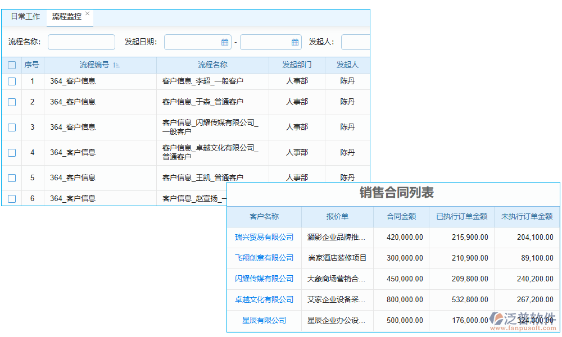The width and height of the screenshot is (562, 337).
Task: Switch to the 日常工作 tab
Action: [25, 17]
